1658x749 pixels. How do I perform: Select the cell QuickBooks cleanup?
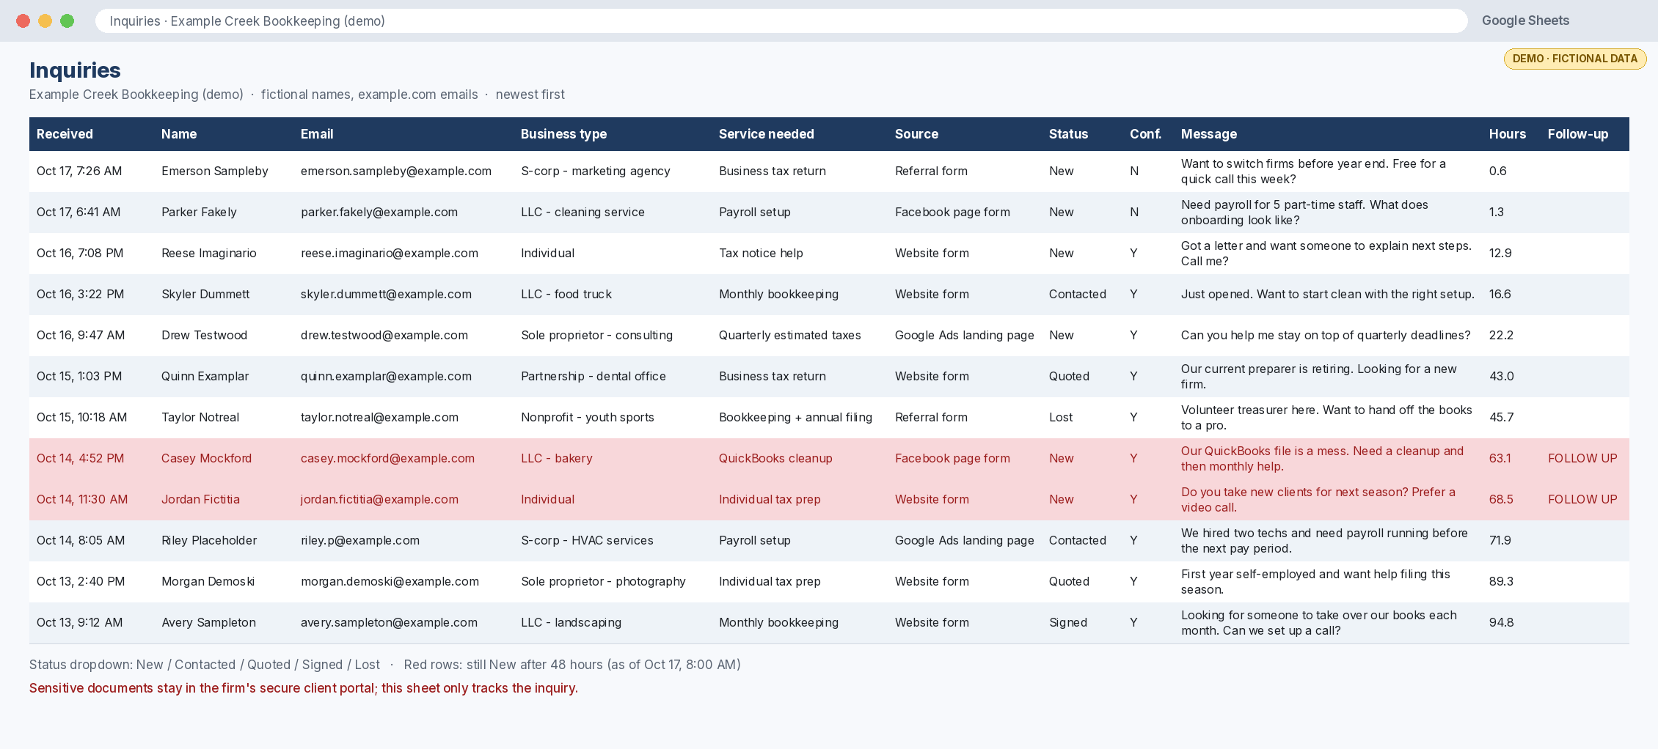pos(775,458)
